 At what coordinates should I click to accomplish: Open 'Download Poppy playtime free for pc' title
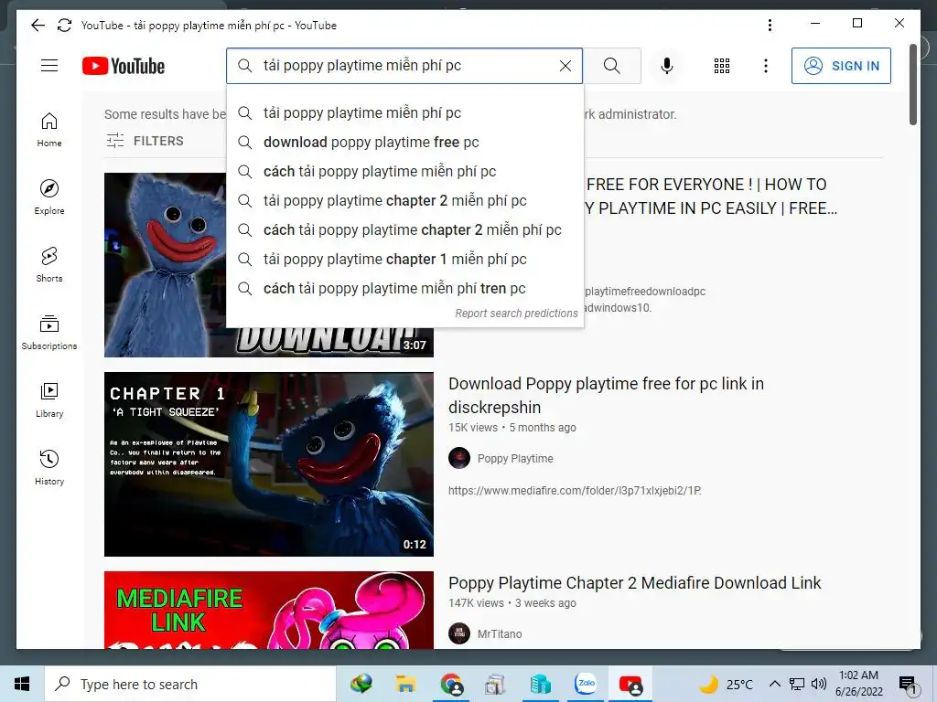pyautogui.click(x=606, y=395)
